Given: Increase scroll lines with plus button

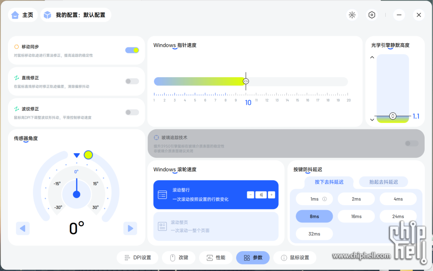Looking at the screenshot, I should click(272, 195).
